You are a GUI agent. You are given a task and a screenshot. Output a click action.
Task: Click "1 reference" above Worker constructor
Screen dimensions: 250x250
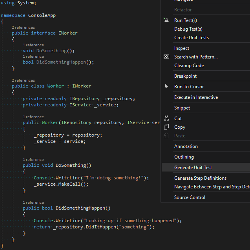tap(33, 117)
